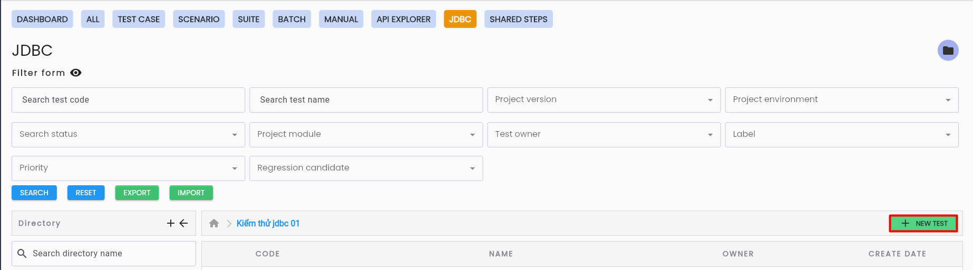The image size is (973, 270).
Task: Open SHARED STEPS tab
Action: (x=519, y=19)
